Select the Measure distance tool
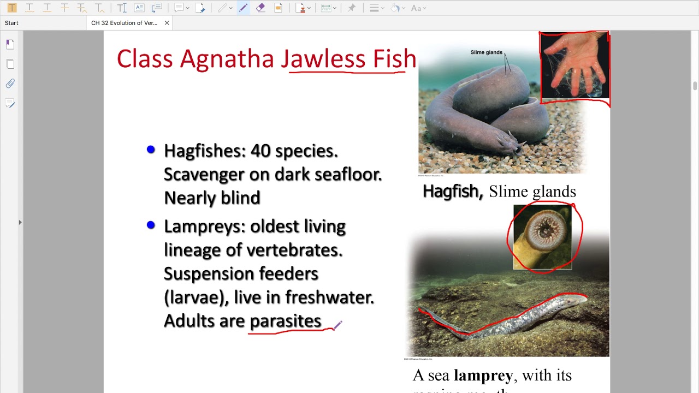Image resolution: width=699 pixels, height=393 pixels. tap(325, 8)
